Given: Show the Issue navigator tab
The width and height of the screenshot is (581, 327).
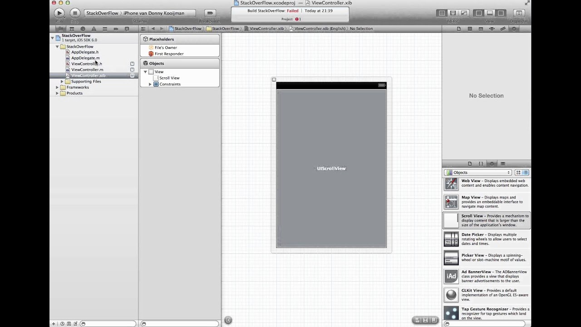Looking at the screenshot, I should click(x=94, y=29).
